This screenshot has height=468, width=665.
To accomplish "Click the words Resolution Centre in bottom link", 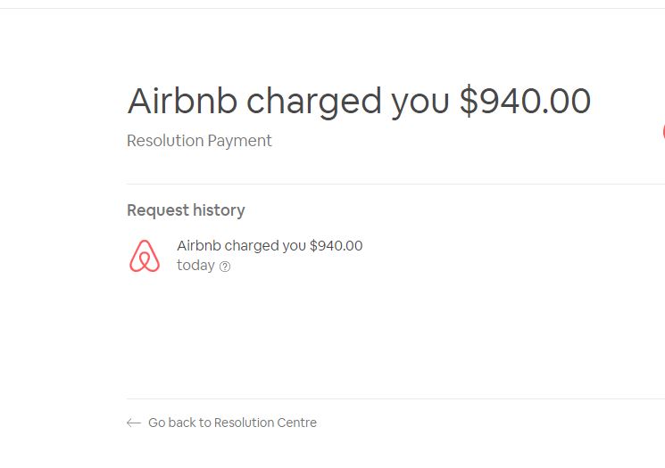I will (265, 423).
